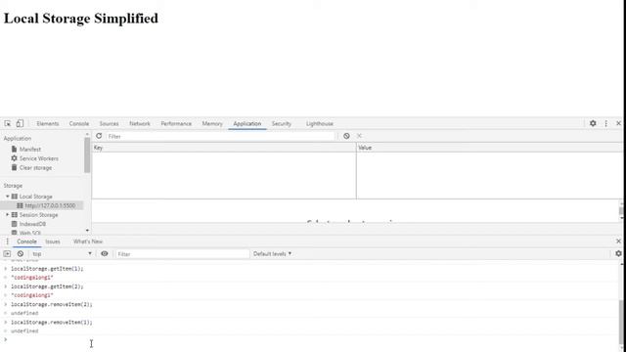Viewport: 626px width, 352px height.
Task: Toggle the device toolbar icon
Action: coord(20,123)
